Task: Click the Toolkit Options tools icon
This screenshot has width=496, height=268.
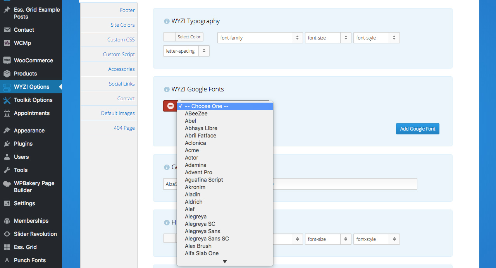Action: (x=7, y=100)
